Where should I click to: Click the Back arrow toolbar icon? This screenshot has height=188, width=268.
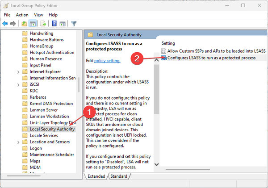coord(5,24)
